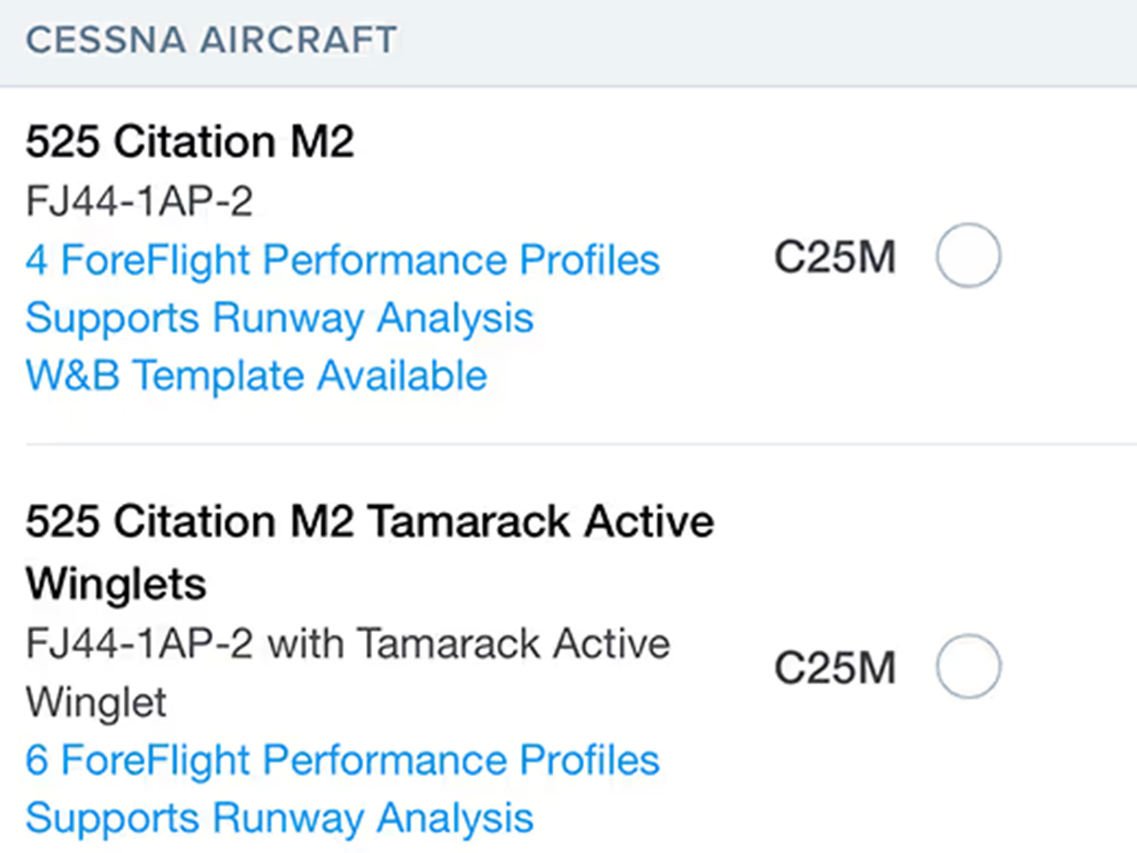Select the Tamarack Active Winglets radio button
Screen dimensions: 1137x853
click(x=968, y=666)
